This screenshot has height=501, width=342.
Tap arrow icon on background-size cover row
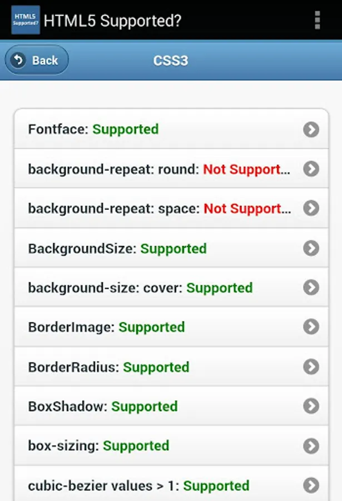click(x=311, y=288)
